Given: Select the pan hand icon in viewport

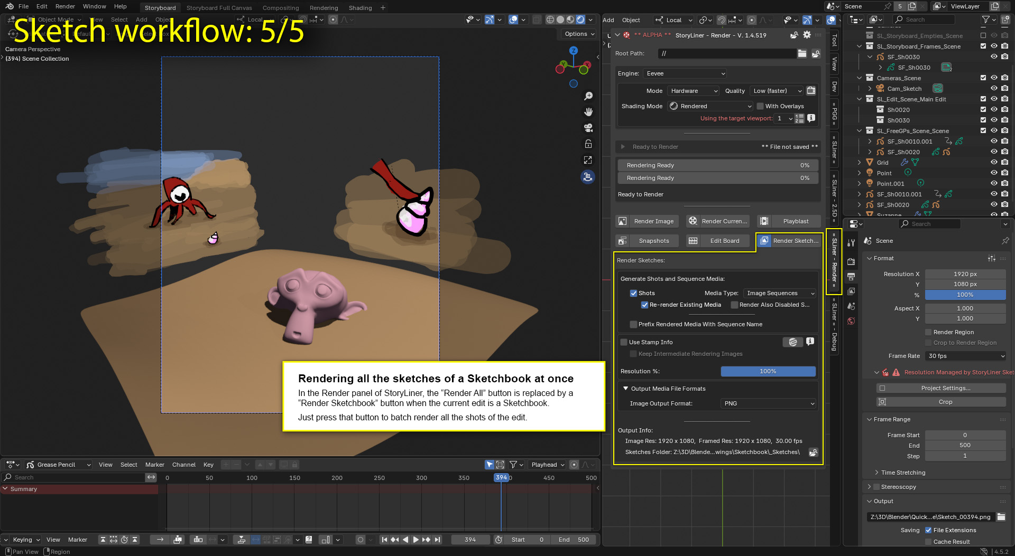Looking at the screenshot, I should (588, 112).
